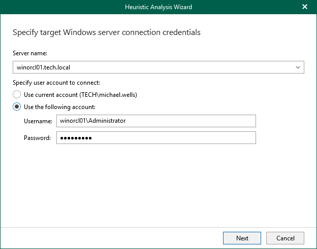The width and height of the screenshot is (317, 249).
Task: Close the Heuristic Analysis Wizard dialog
Action: [x=305, y=7]
